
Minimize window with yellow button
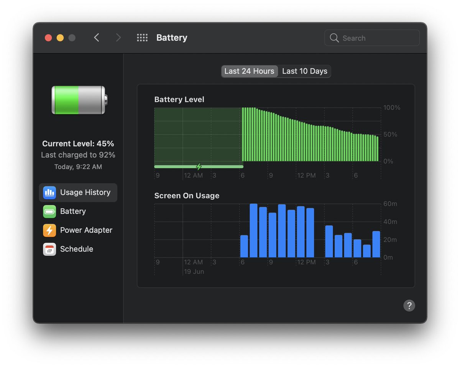click(x=60, y=38)
